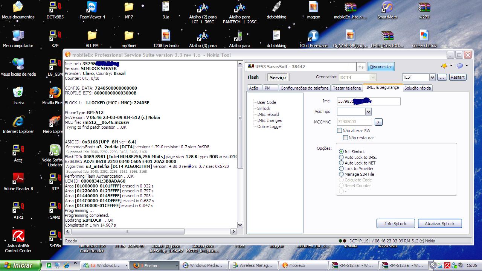Click the interface refresh arrows icon
This screenshot has height=271, width=482.
coord(361,67)
